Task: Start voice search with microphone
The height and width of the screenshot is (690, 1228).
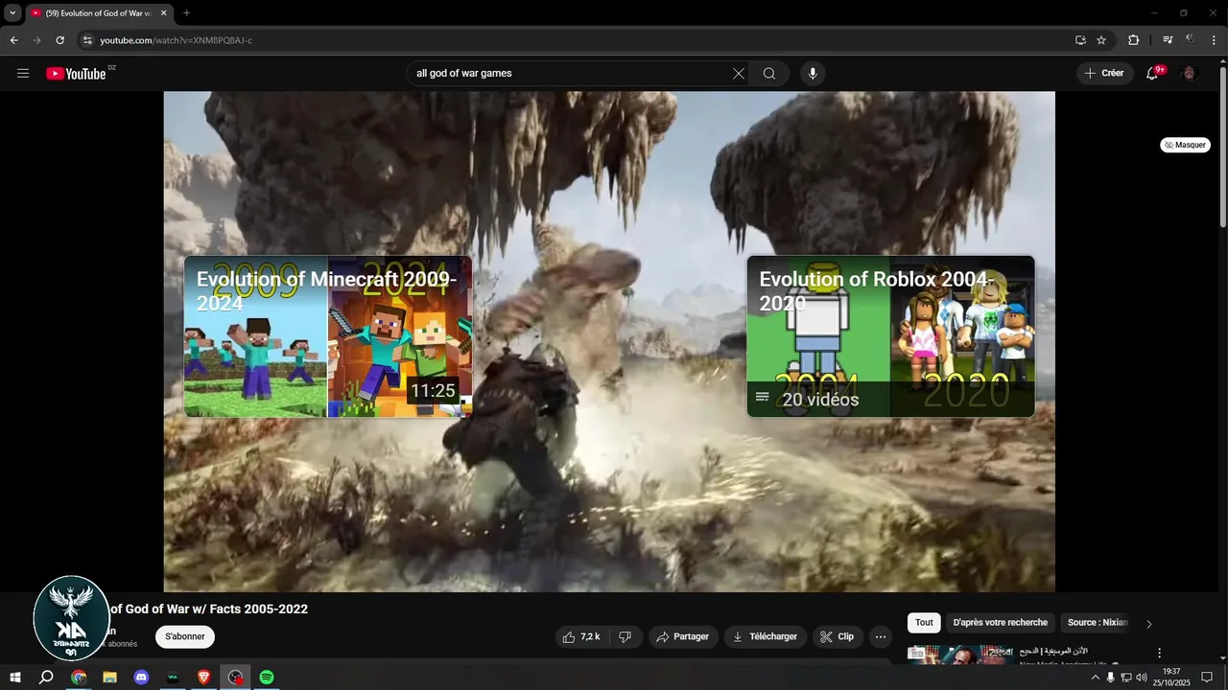Action: pos(813,74)
